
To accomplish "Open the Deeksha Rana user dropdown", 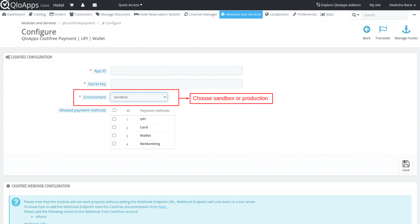I will 402,5.
